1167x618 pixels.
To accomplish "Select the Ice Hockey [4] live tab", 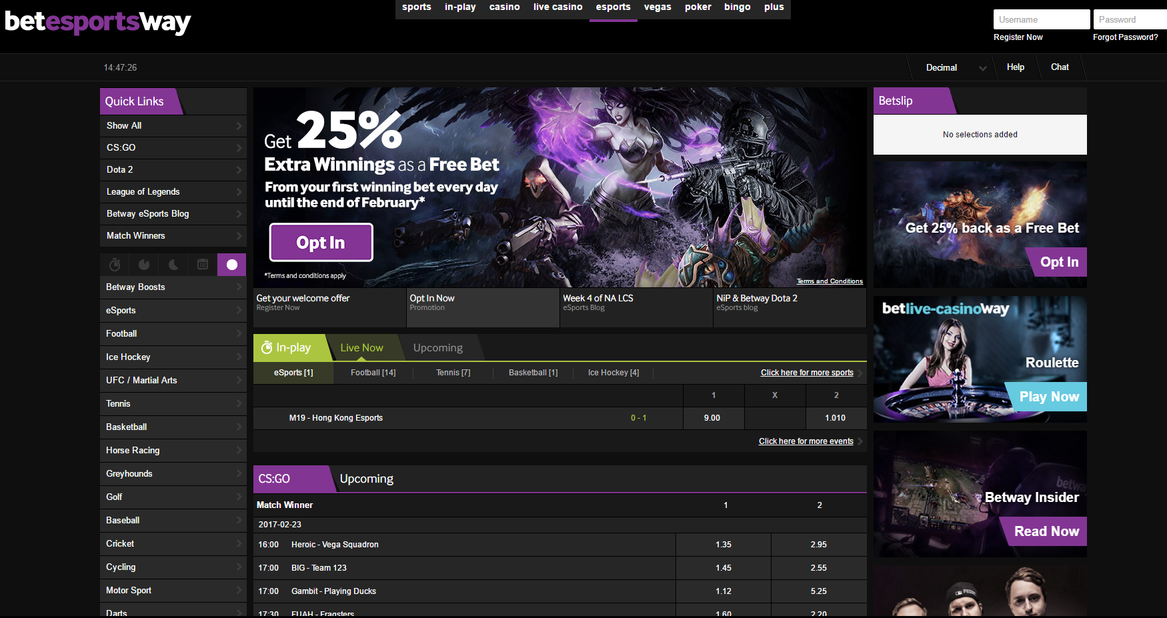I will [614, 373].
